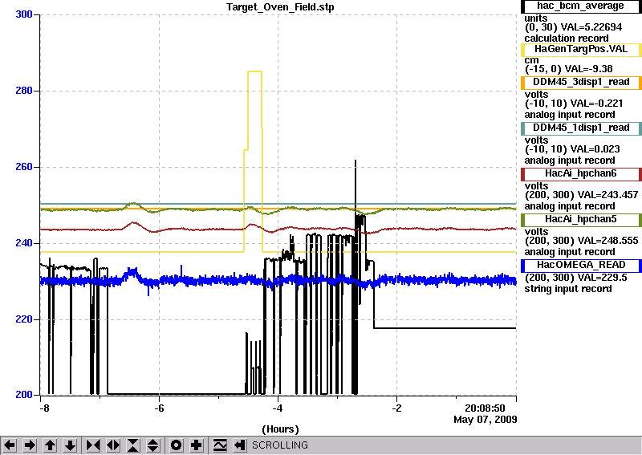Screen dimensions: 642x455
Task: Click the return-arrow icon beside SCROLLING
Action: click(x=240, y=445)
